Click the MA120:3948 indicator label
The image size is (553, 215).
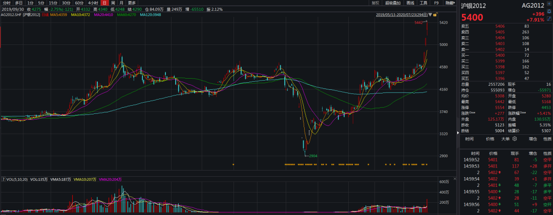(151, 15)
